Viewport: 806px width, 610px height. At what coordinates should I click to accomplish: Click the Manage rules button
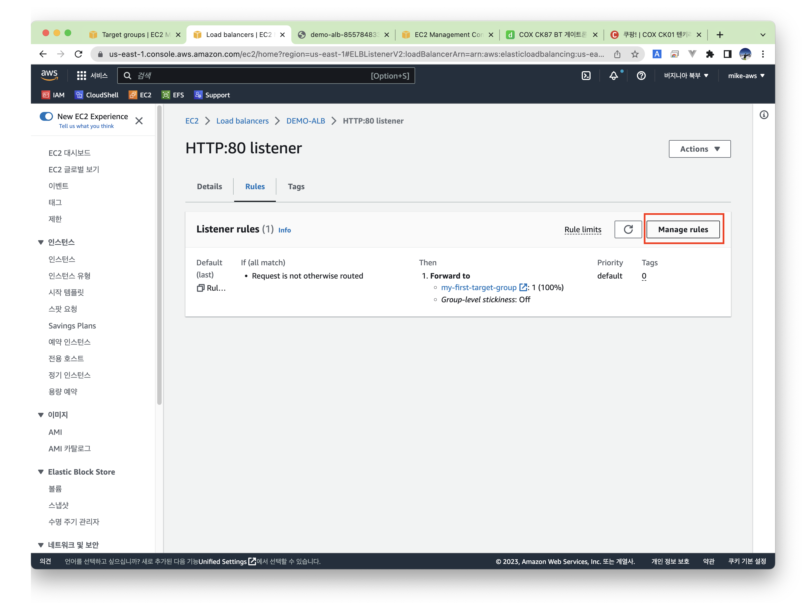683,229
